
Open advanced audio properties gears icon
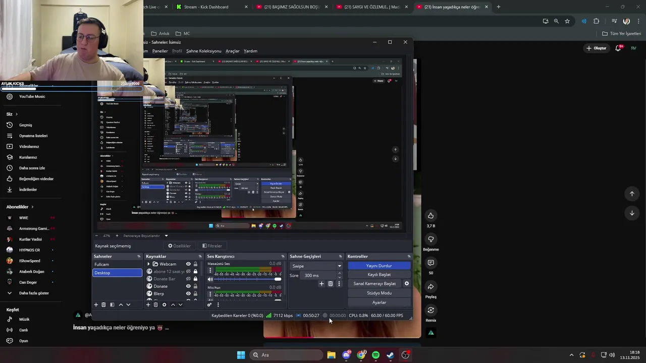click(209, 305)
